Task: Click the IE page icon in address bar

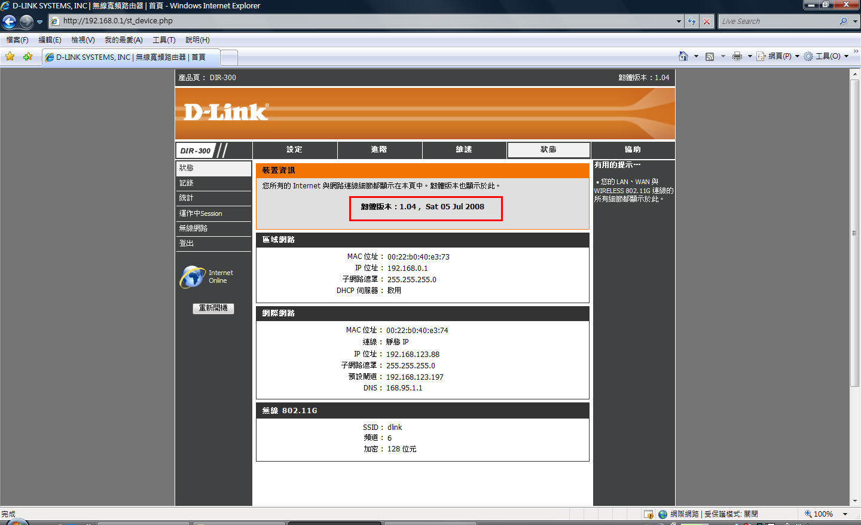Action: point(56,21)
